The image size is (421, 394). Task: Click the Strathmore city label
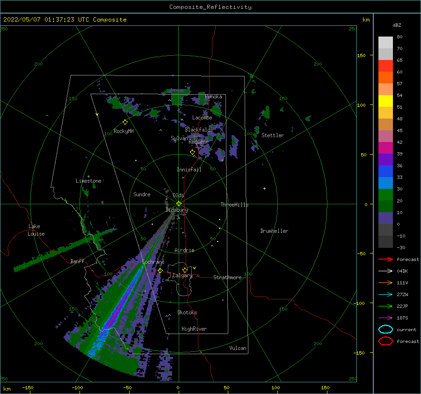coord(227,277)
